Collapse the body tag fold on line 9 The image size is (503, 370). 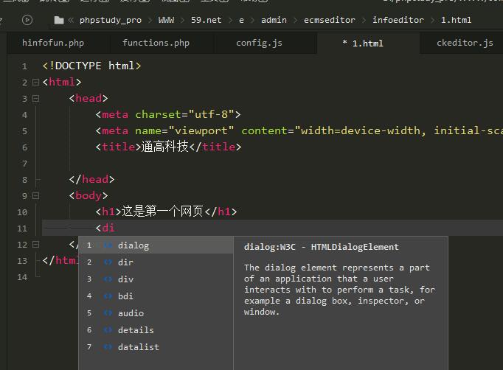[x=35, y=196]
